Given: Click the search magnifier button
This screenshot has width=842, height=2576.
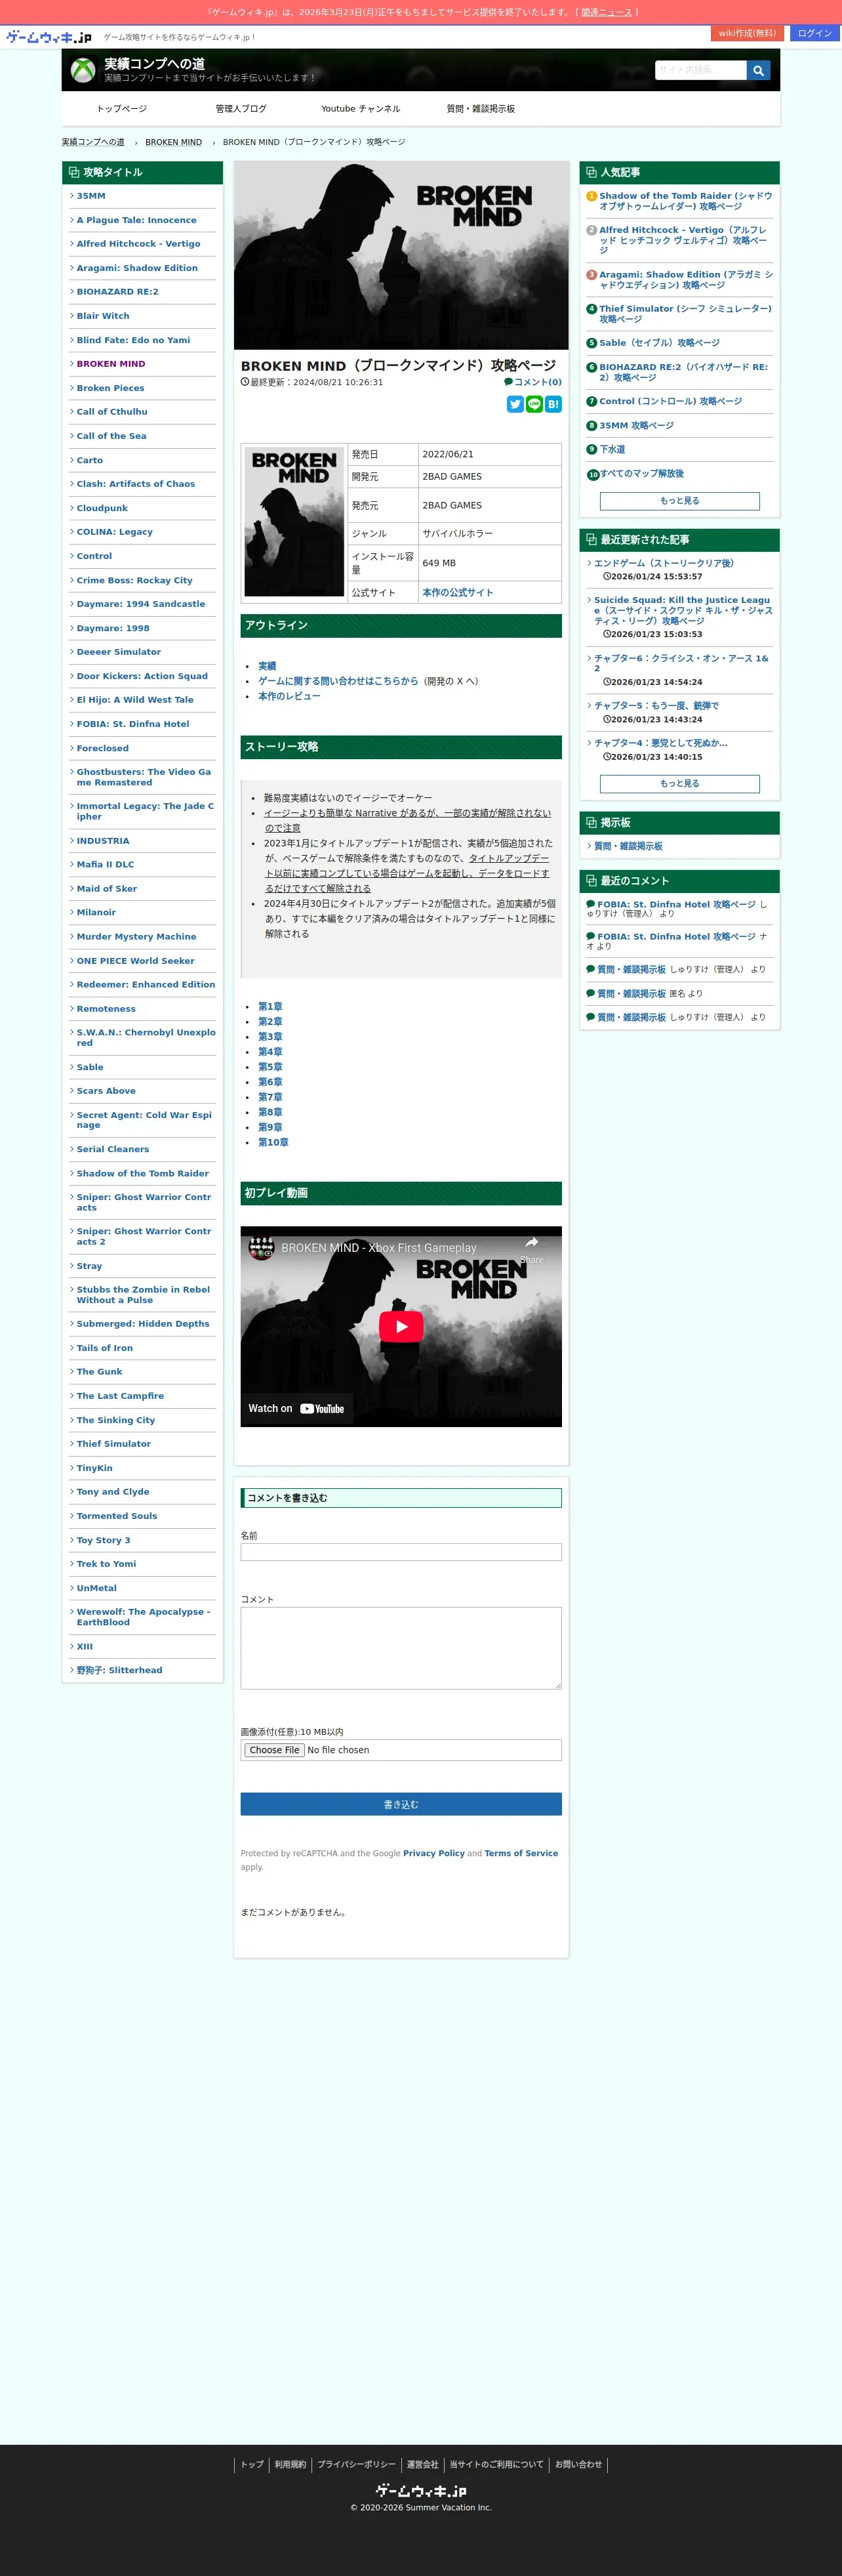Looking at the screenshot, I should click(x=758, y=70).
